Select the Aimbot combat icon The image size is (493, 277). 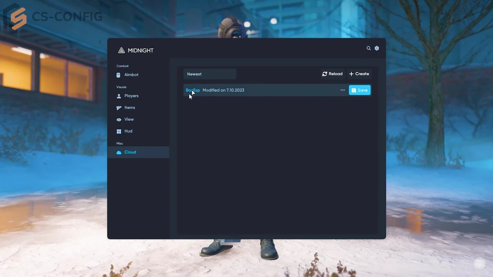118,75
